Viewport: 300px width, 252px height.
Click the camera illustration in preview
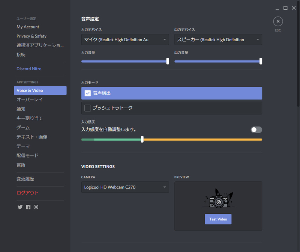point(218,198)
